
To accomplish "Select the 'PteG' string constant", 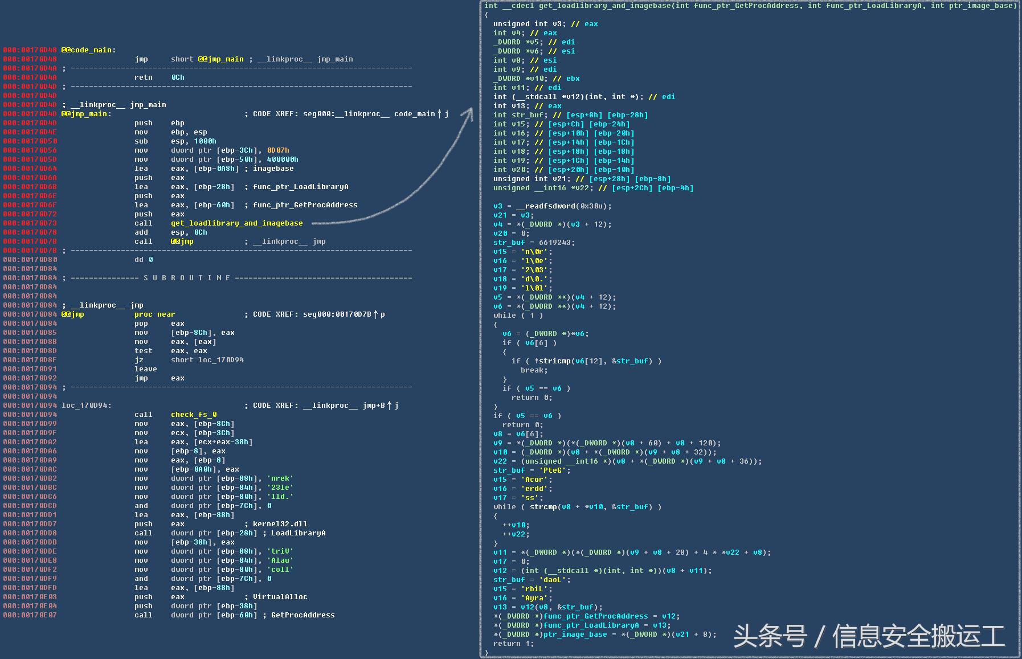I will [x=553, y=470].
